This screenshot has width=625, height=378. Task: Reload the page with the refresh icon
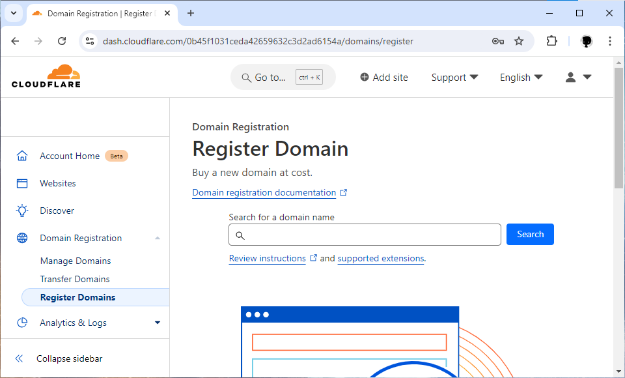click(62, 41)
